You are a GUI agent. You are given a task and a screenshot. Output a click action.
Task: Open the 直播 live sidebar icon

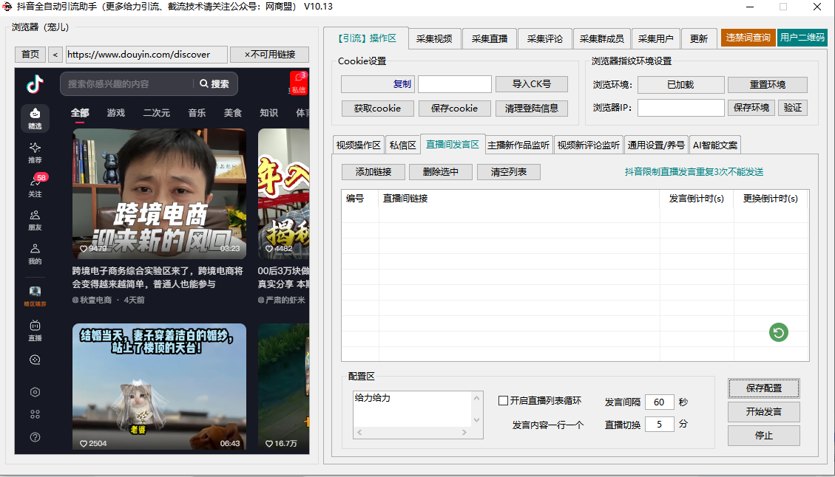[36, 330]
